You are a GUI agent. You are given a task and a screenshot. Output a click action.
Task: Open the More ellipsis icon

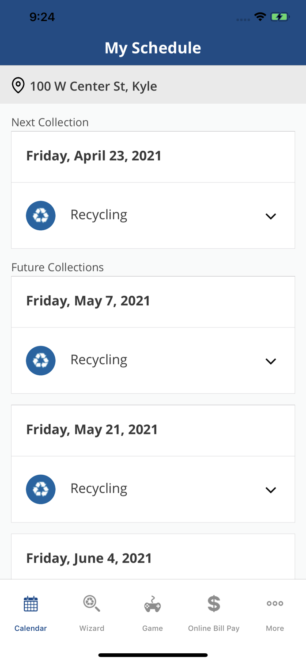coord(275,603)
